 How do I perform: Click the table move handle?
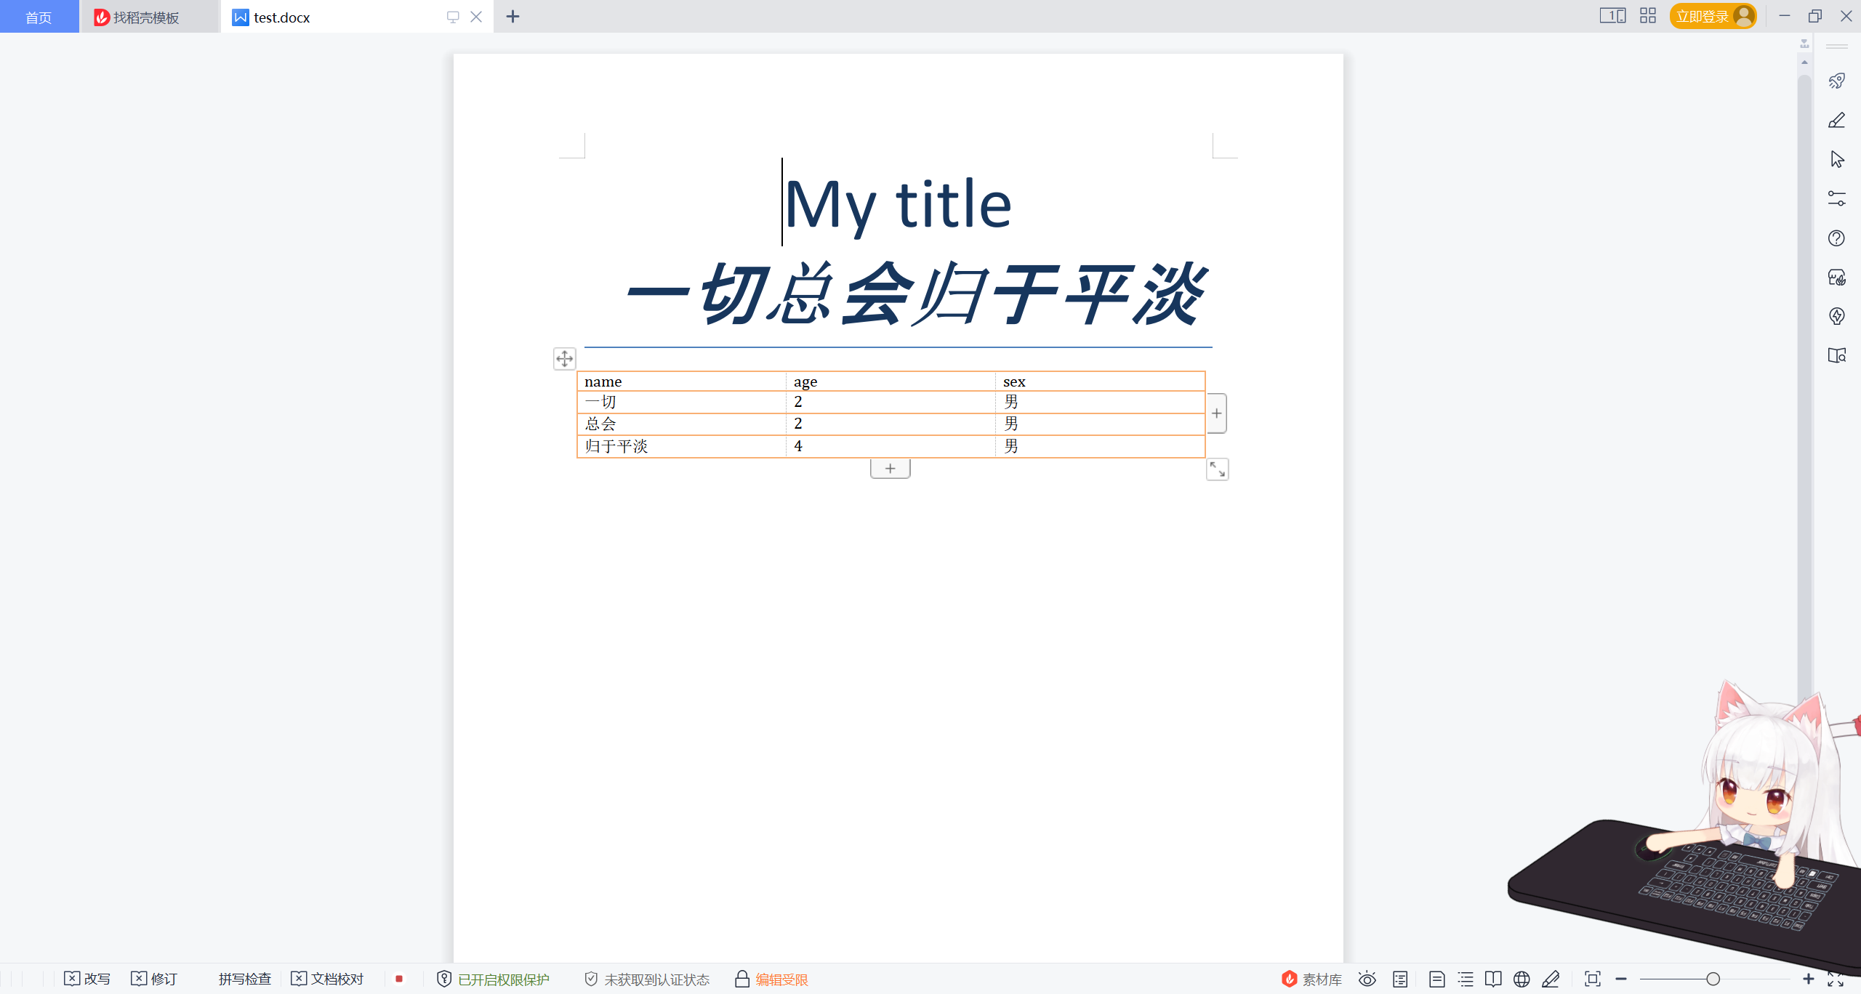[x=564, y=358]
